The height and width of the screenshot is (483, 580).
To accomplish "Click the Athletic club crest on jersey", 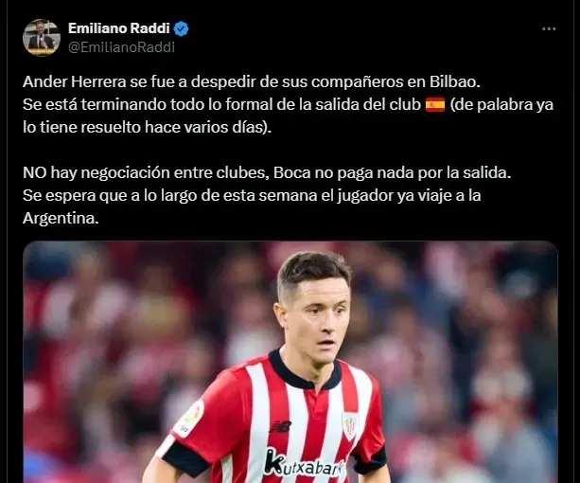I will (350, 425).
